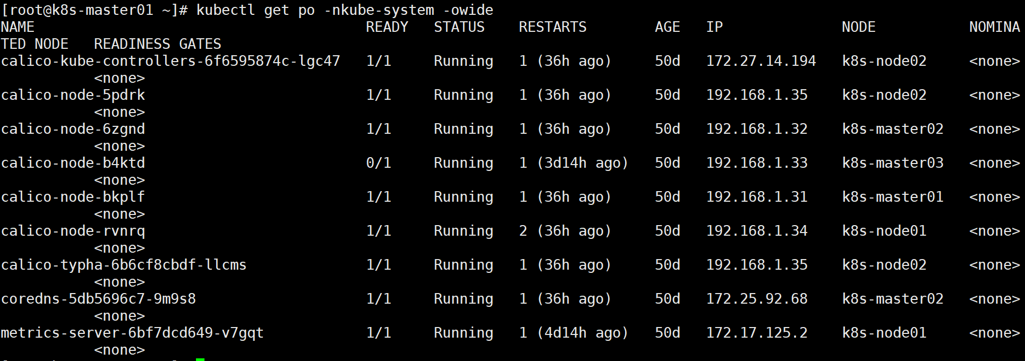
Task: Click the AGE column header
Action: pos(668,27)
